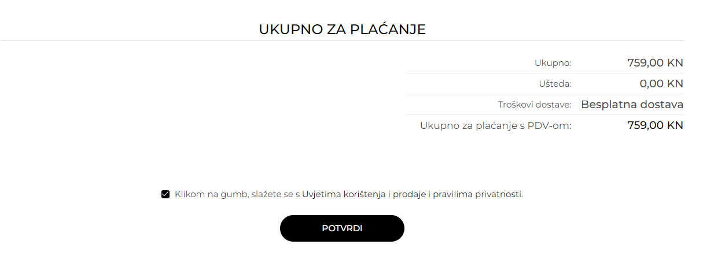Image resolution: width=703 pixels, height=259 pixels.
Task: Select the 0,00 KN savings amount
Action: pos(661,83)
